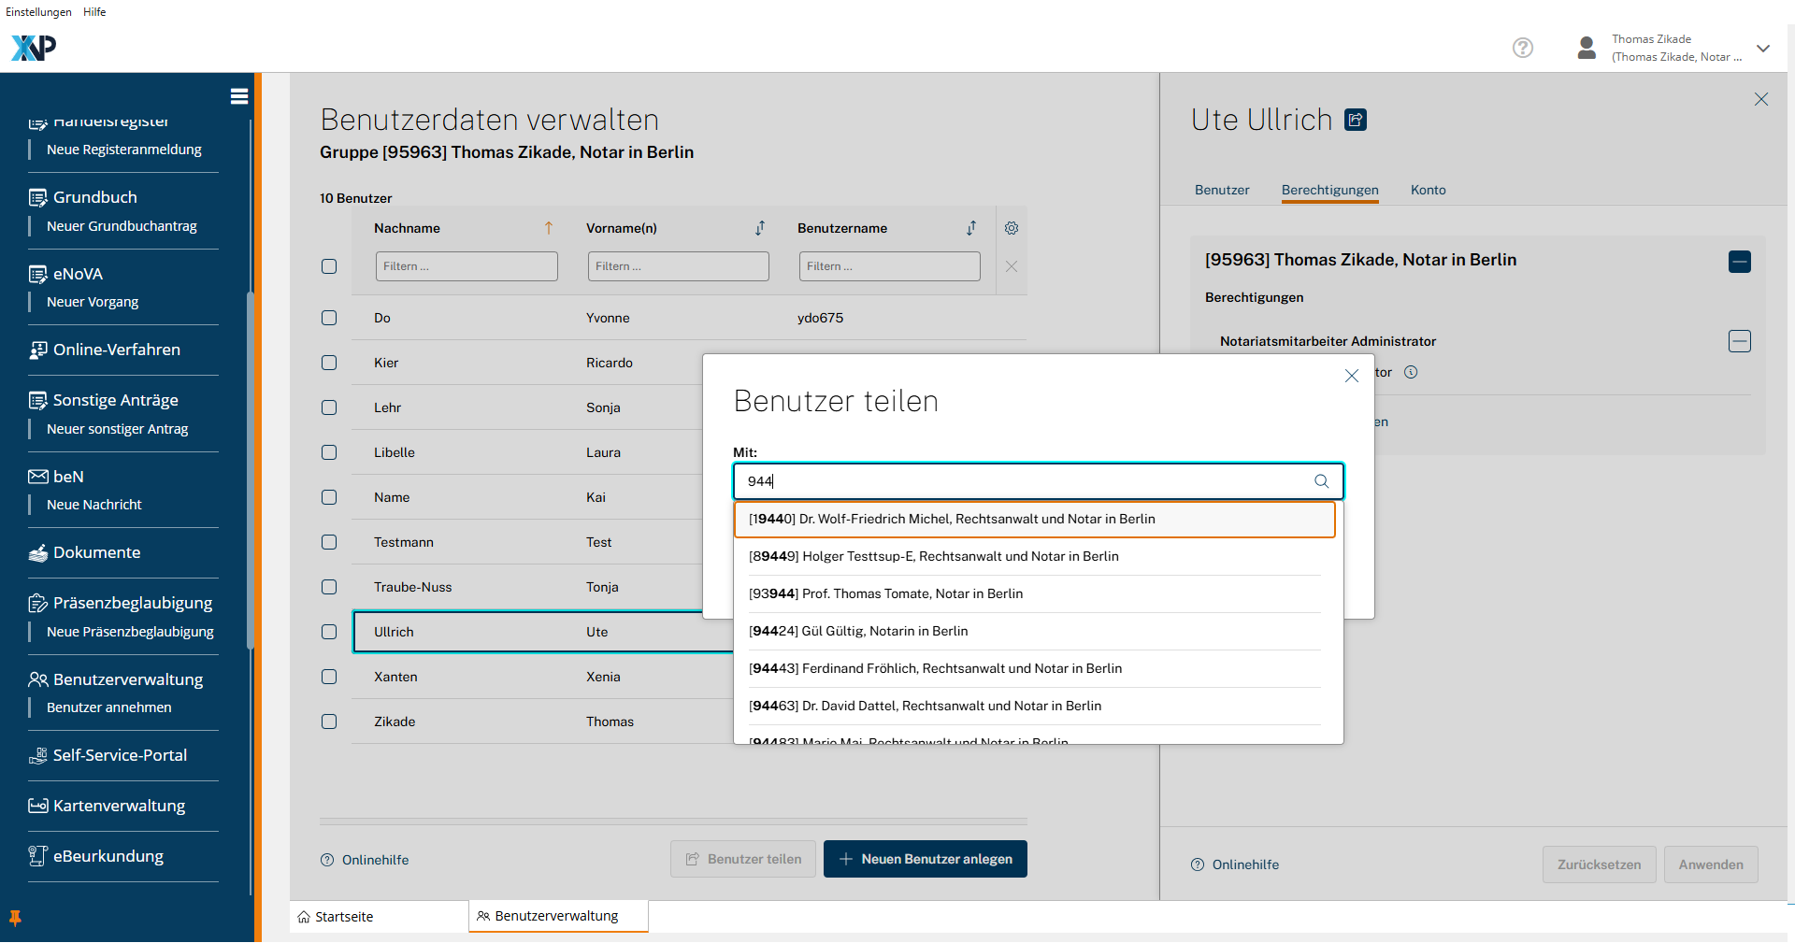Click the help question mark icon in header

coord(1523,48)
